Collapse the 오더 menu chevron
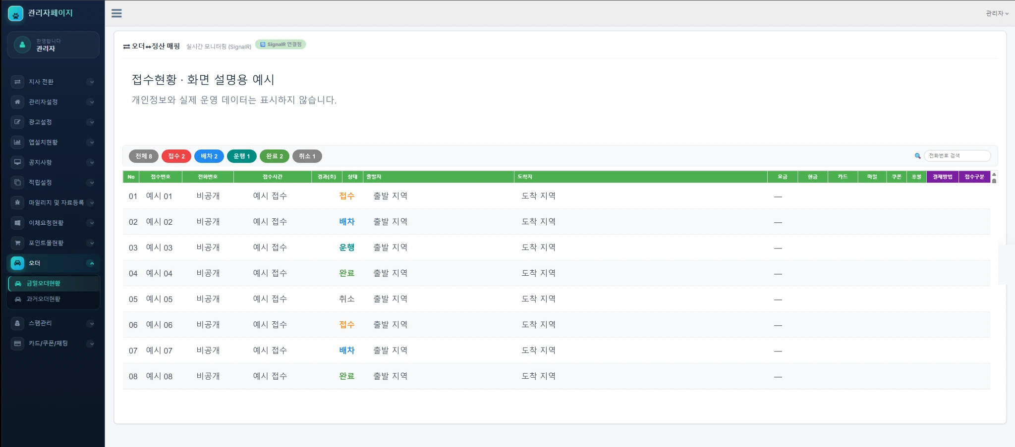Screen dimensions: 1015x447 (x=91, y=263)
